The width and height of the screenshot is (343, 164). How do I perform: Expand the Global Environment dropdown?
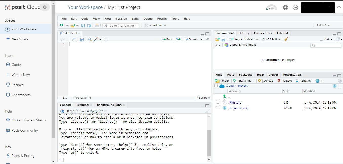pos(242,45)
